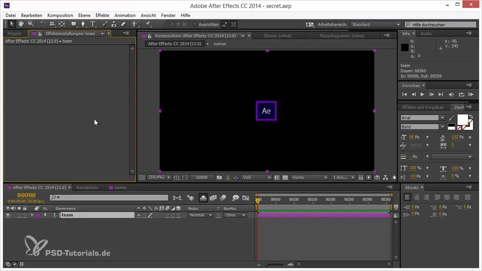Open the BewMas dropdown set to Ohne
This screenshot has height=271, width=482.
tap(235, 215)
